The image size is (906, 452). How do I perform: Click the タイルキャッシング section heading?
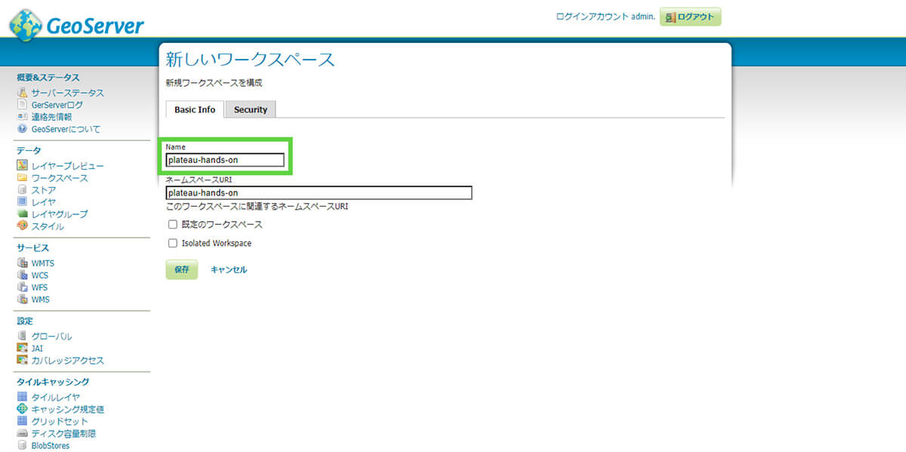53,382
